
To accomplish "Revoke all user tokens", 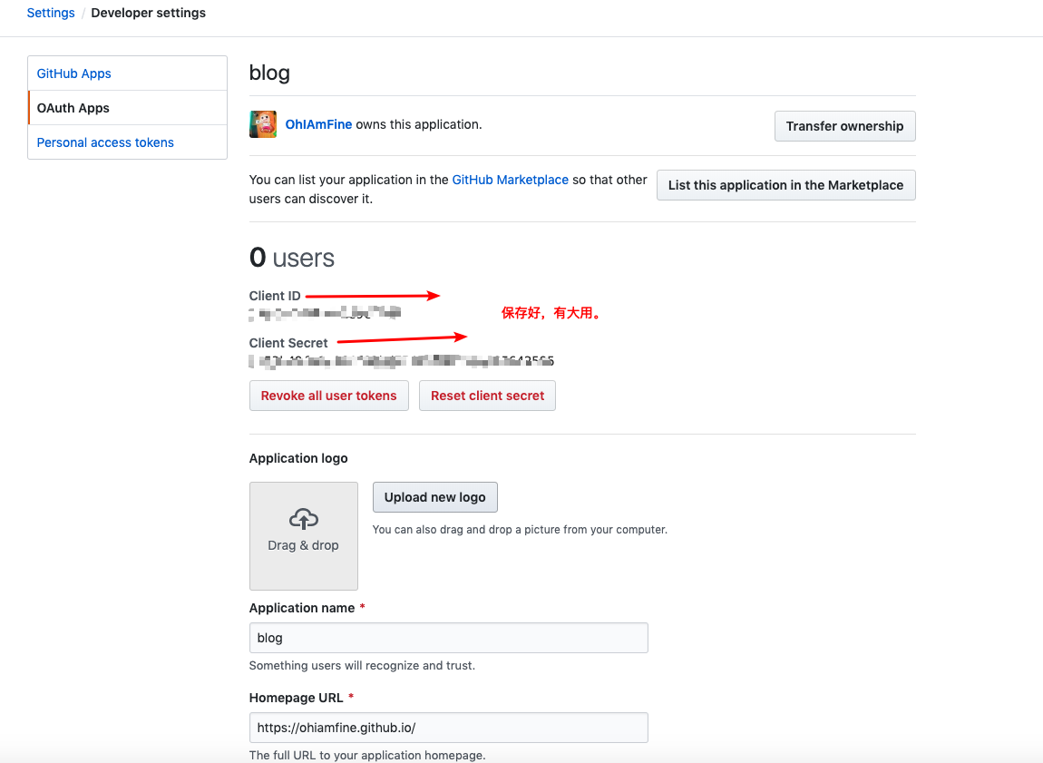I will point(328,396).
